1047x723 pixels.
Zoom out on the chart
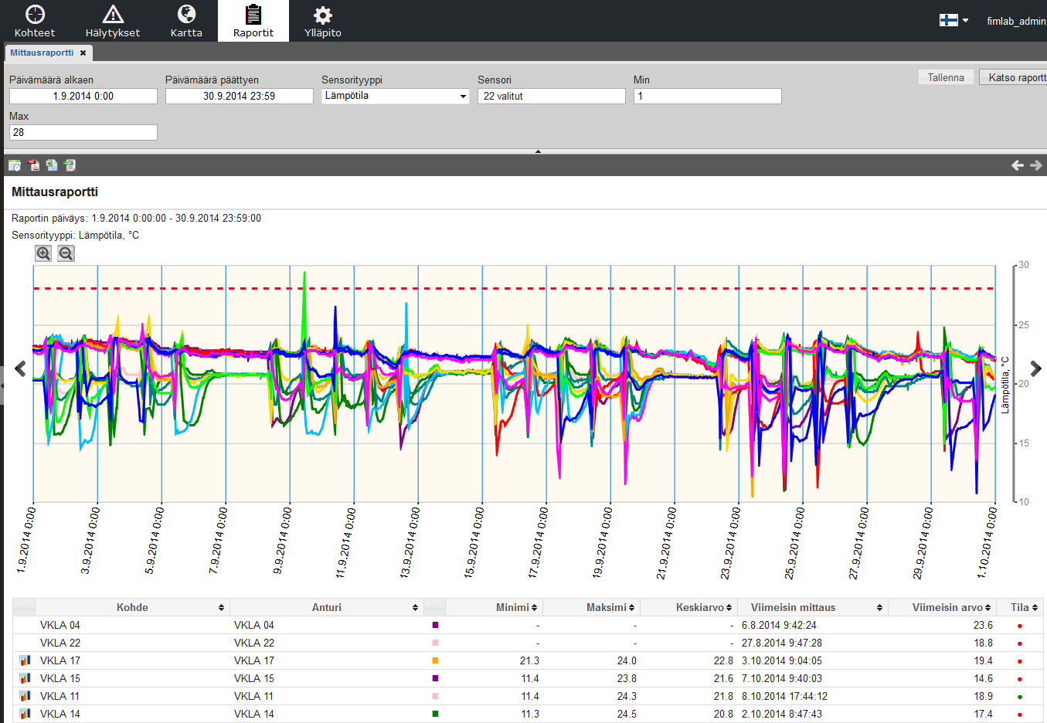66,253
